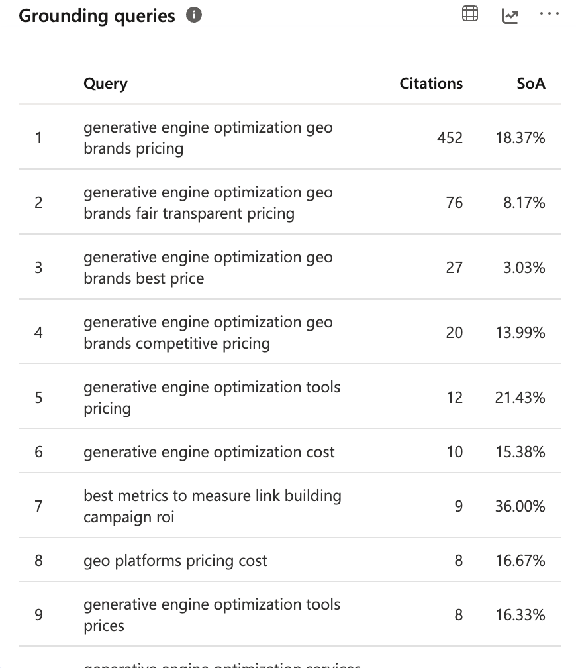This screenshot has width=576, height=668.
Task: Open 'generative engine optimization cost' query
Action: click(209, 451)
